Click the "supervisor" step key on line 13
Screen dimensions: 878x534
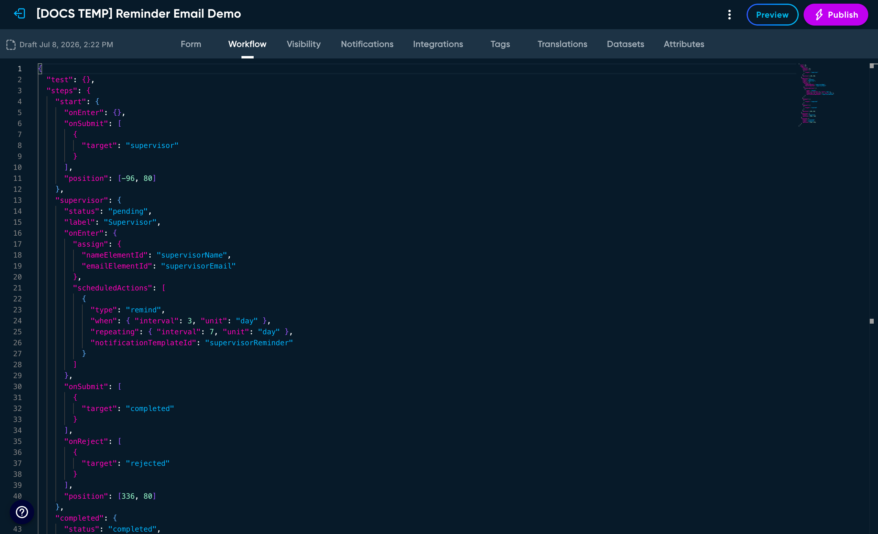[x=82, y=200]
